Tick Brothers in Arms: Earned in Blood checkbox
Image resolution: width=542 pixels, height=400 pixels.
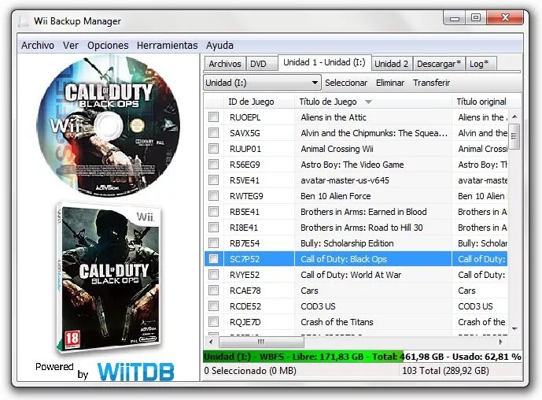tap(214, 212)
